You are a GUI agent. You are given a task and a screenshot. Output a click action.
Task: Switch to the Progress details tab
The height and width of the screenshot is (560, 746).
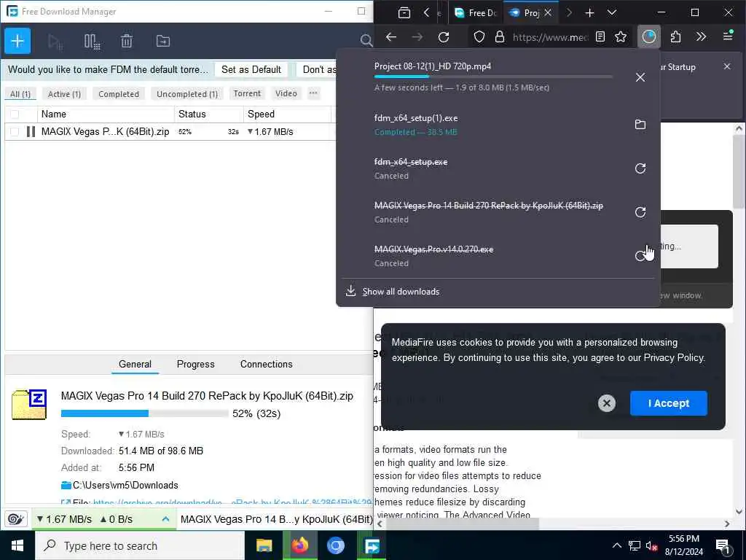click(195, 365)
